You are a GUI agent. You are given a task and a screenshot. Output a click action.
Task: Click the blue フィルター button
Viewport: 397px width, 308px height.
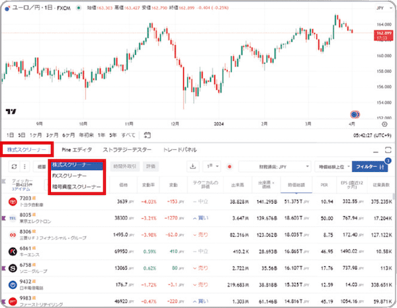(x=370, y=167)
